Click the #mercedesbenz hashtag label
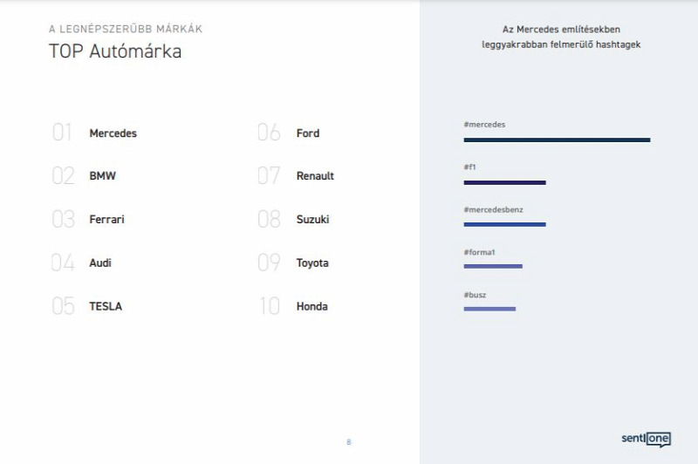Viewport: 698px width, 464px height. pos(493,209)
